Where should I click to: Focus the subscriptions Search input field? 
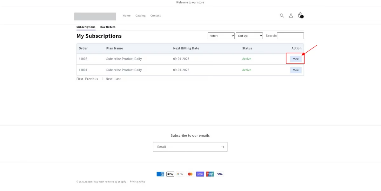tap(290, 36)
